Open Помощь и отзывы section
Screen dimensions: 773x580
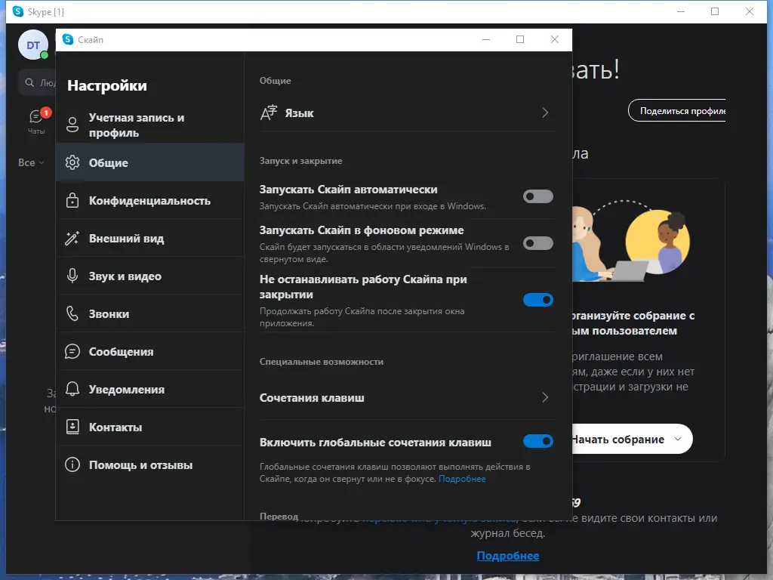(150, 464)
